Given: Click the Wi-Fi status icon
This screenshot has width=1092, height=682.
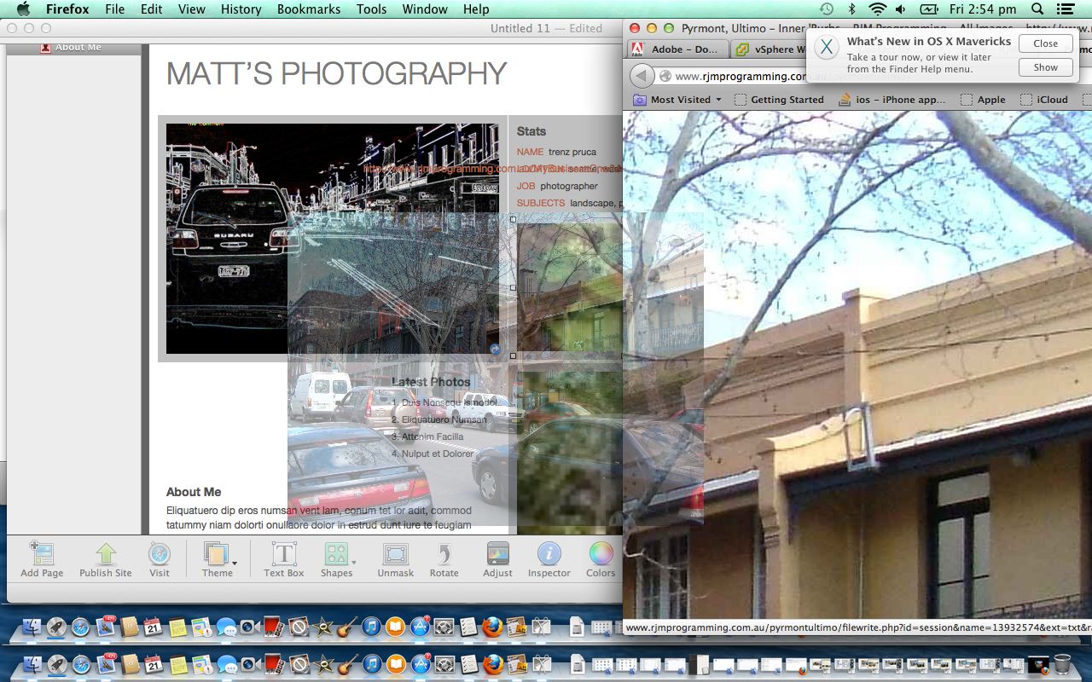Looking at the screenshot, I should click(x=877, y=9).
